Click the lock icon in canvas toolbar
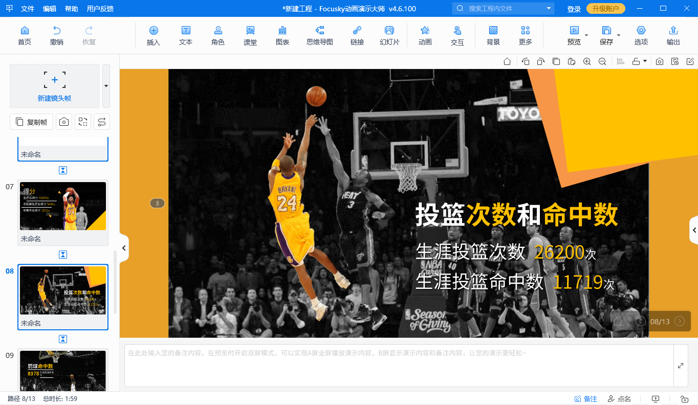The image size is (698, 405). [636, 61]
